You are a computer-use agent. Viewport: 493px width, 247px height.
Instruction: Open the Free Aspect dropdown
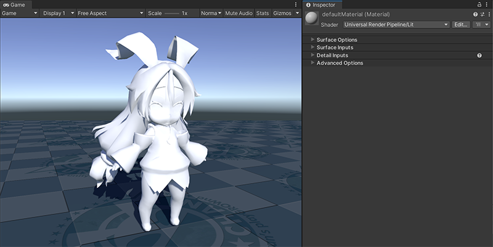click(x=110, y=13)
